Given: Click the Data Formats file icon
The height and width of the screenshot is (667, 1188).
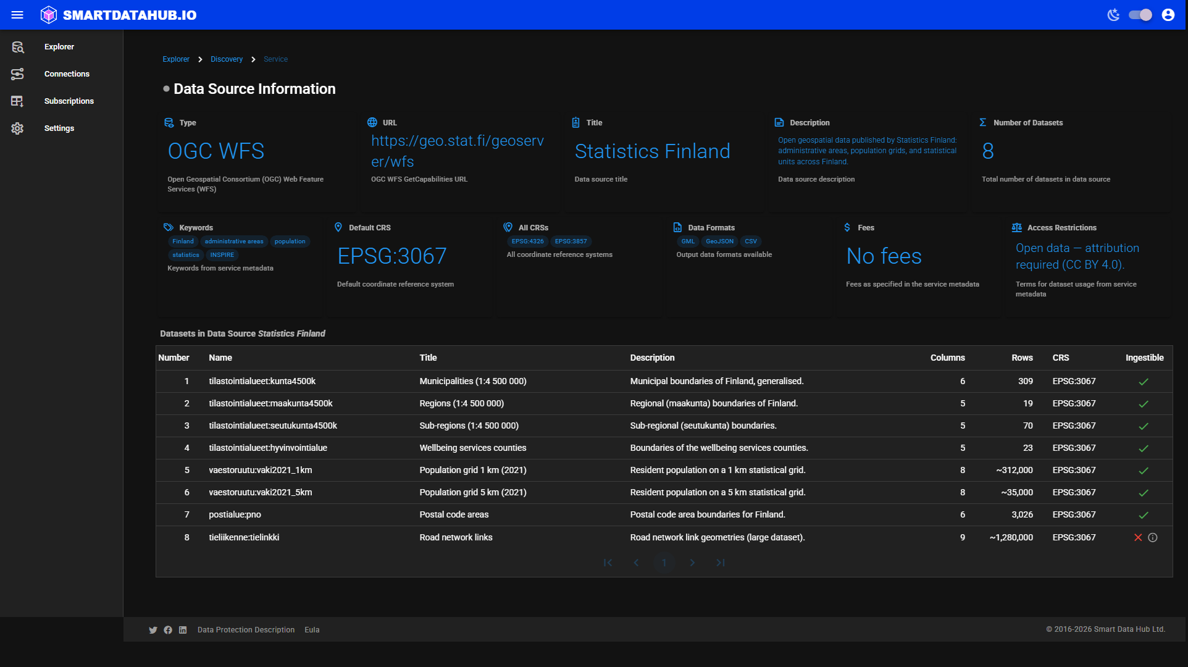Looking at the screenshot, I should click(677, 227).
